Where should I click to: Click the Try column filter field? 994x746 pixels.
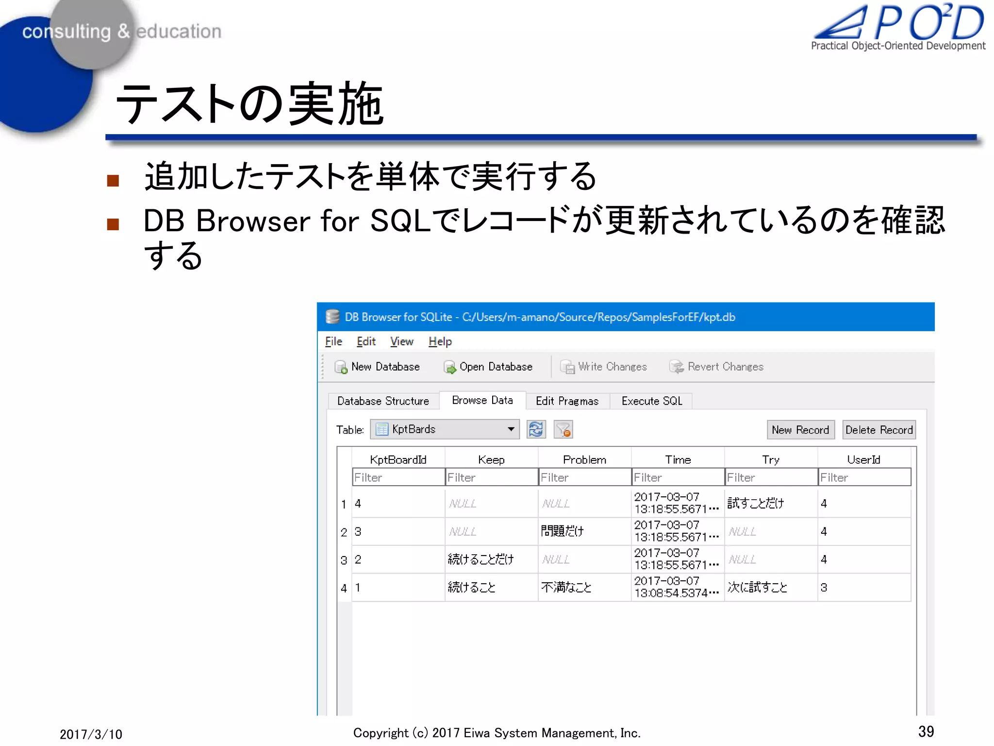point(771,477)
